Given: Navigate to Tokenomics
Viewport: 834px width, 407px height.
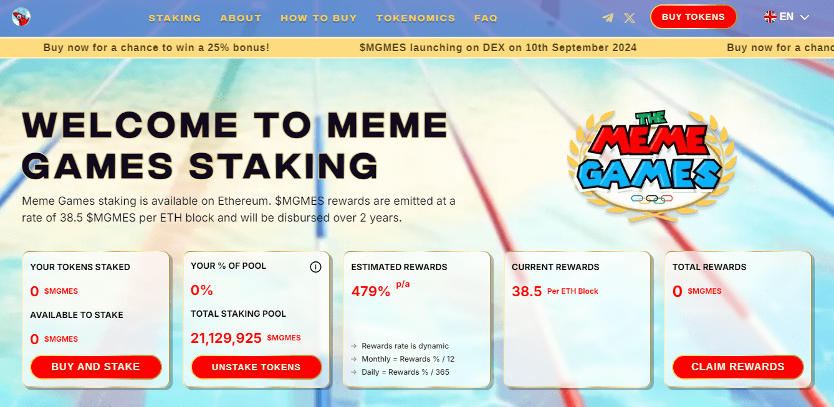Looking at the screenshot, I should click(416, 18).
